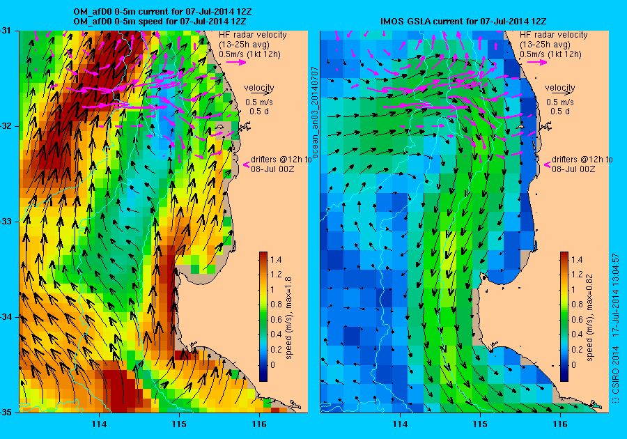The height and width of the screenshot is (439, 627).
Task: Click the 1.2 tick on left color bar
Action: pyautogui.click(x=276, y=275)
